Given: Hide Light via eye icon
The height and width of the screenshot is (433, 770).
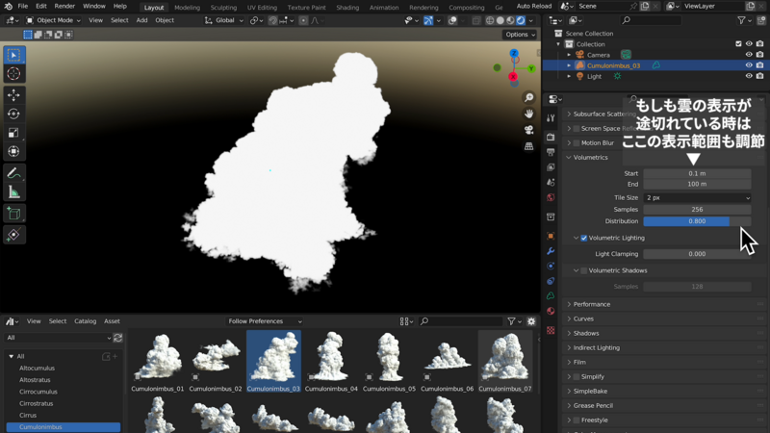Looking at the screenshot, I should click(x=749, y=76).
